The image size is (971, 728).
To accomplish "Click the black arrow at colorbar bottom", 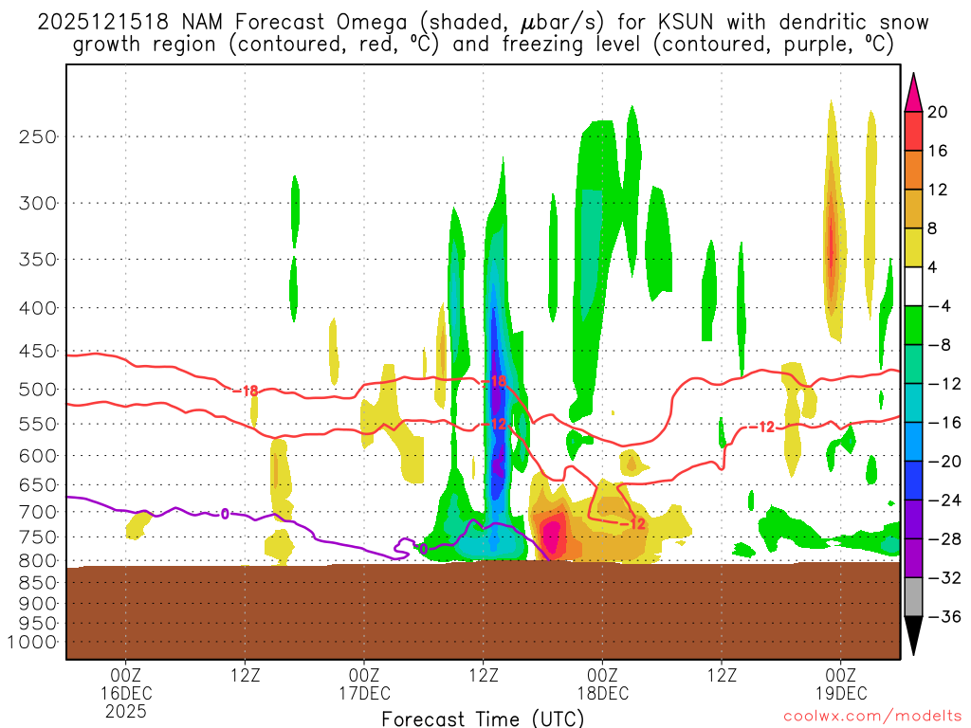I will [913, 636].
